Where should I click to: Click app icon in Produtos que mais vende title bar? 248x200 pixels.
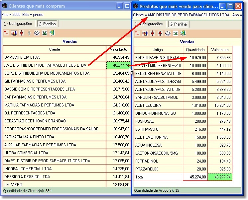pyautogui.click(x=136, y=6)
